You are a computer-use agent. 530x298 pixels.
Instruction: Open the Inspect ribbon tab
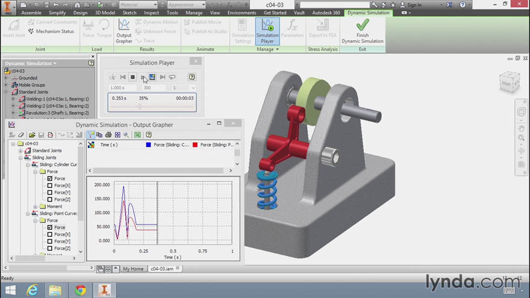(x=151, y=13)
